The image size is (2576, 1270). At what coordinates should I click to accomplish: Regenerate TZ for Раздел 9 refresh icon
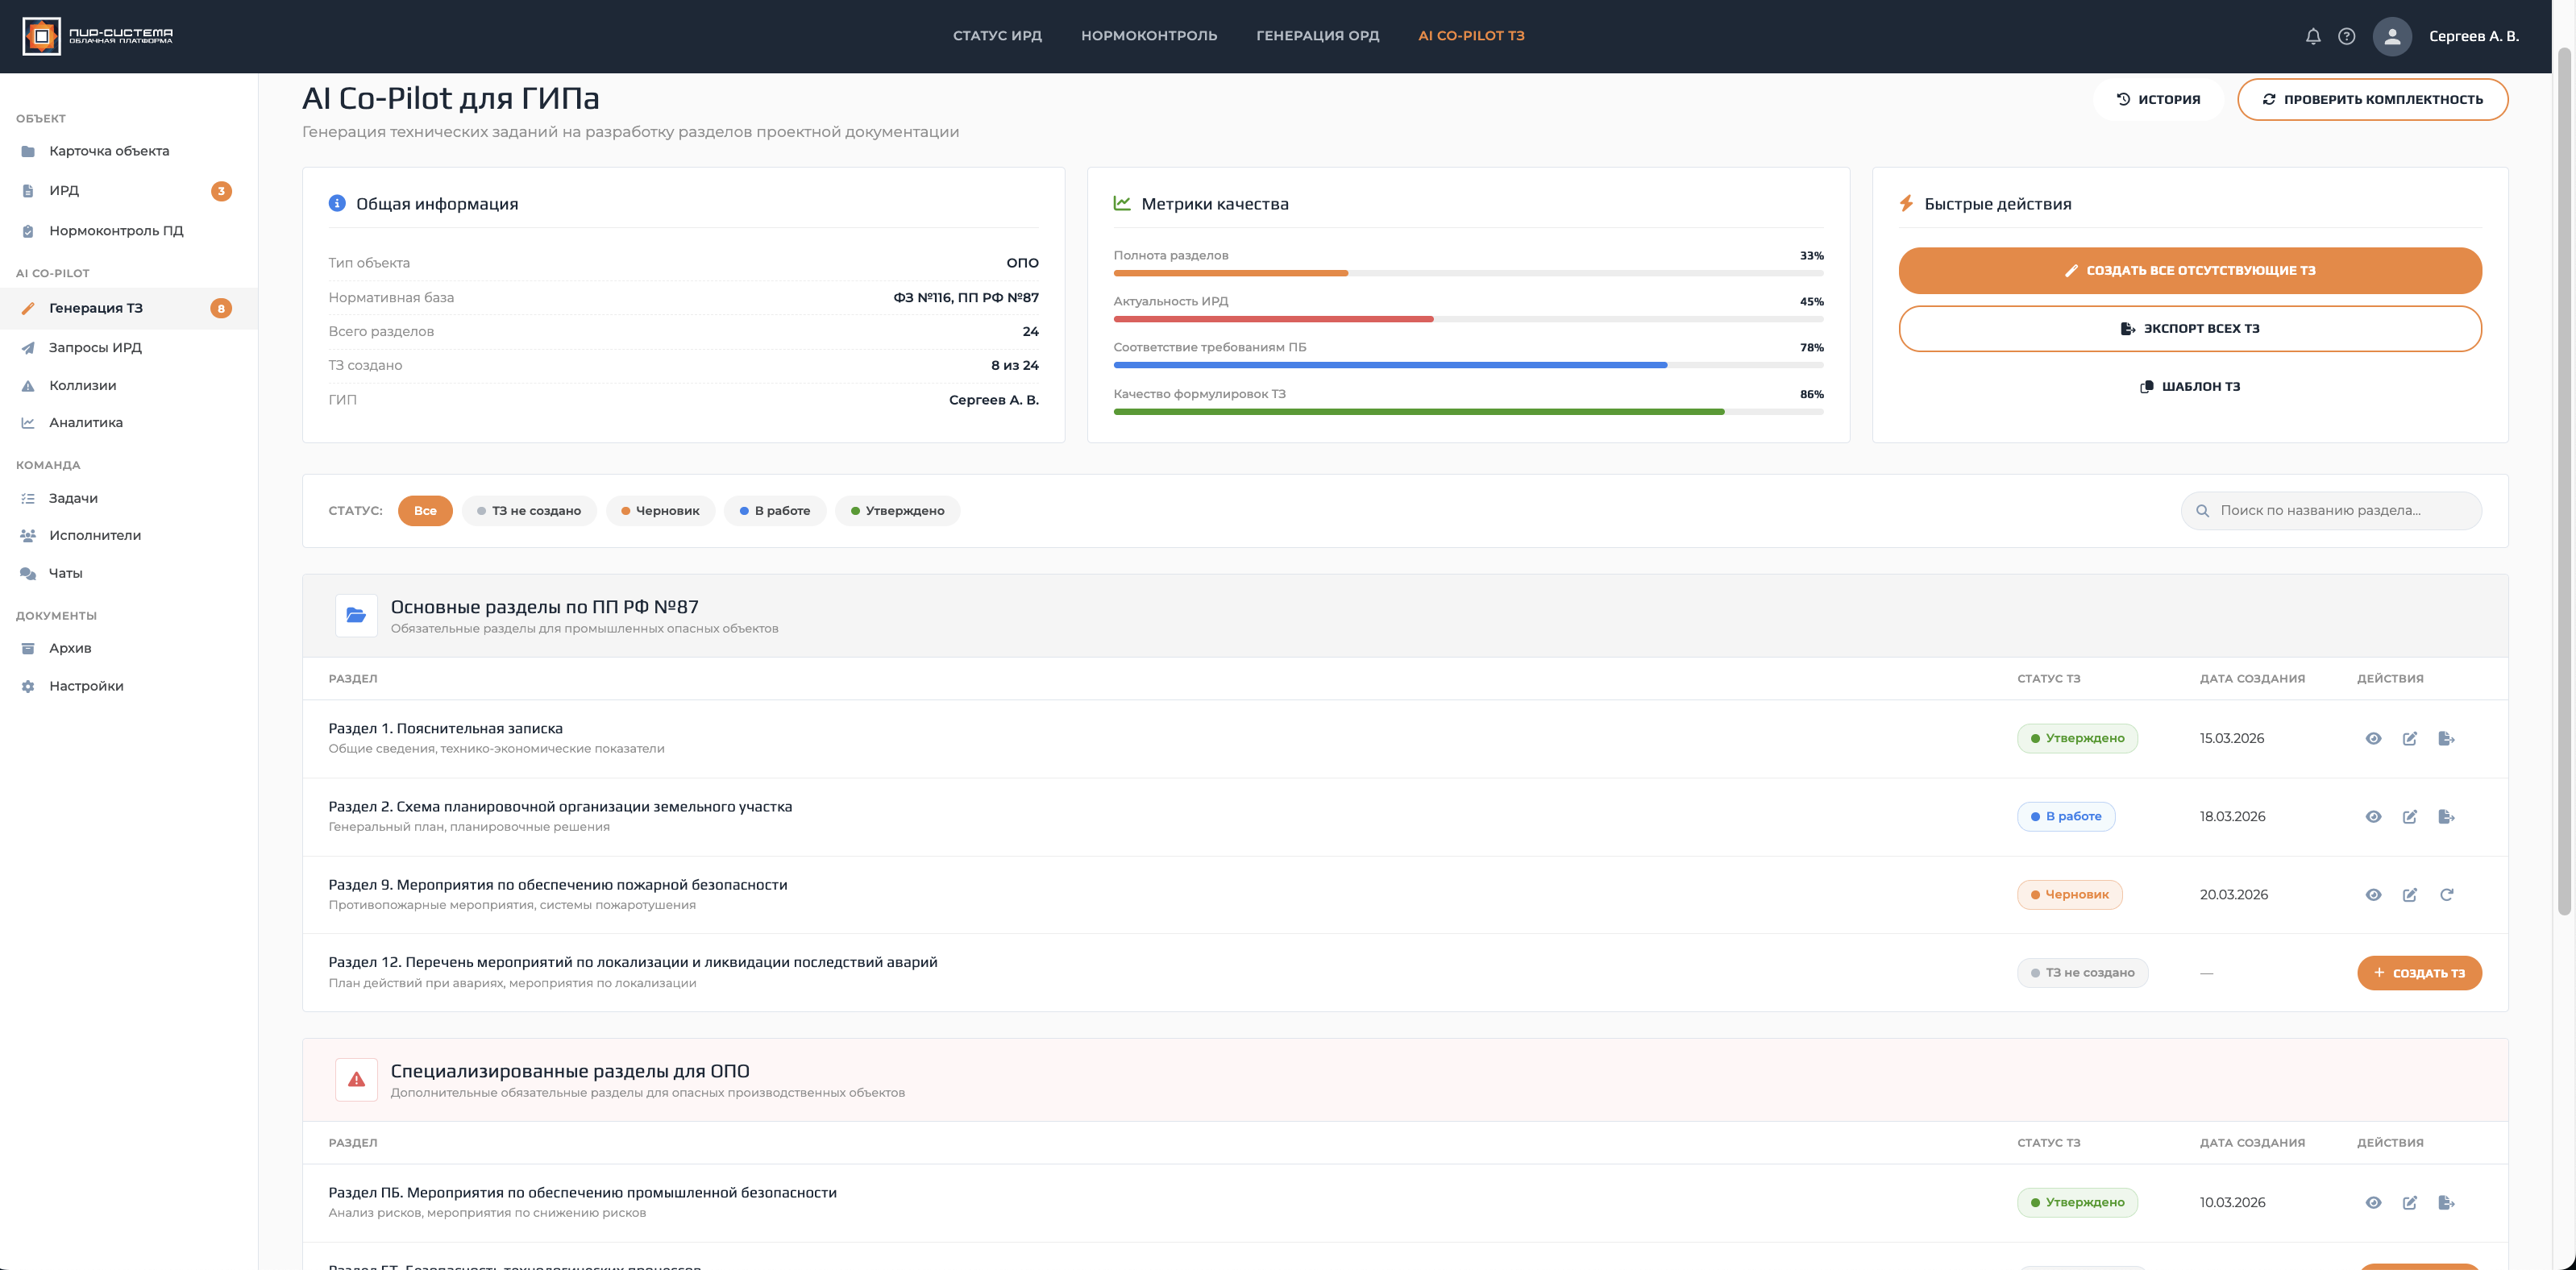tap(2446, 894)
